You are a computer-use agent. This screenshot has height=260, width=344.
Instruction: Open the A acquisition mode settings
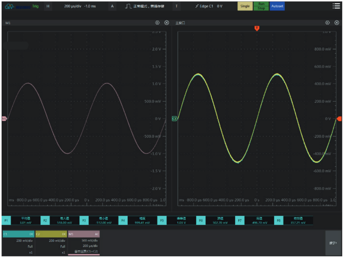(x=112, y=6)
